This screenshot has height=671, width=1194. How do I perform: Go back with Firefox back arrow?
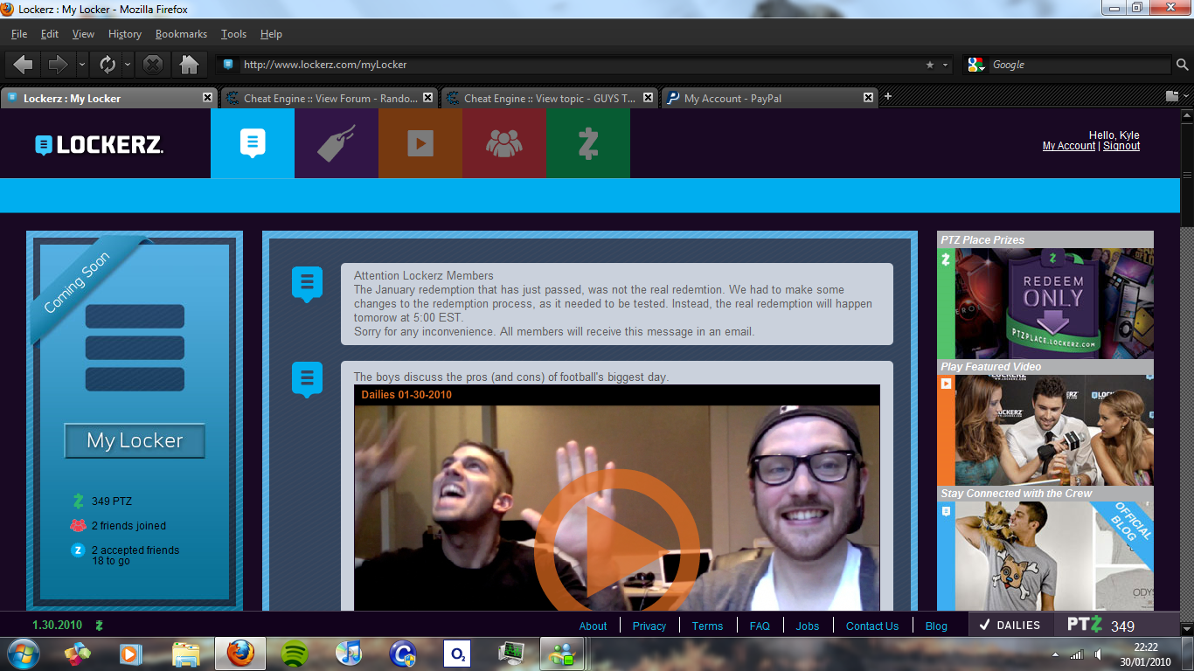coord(24,64)
